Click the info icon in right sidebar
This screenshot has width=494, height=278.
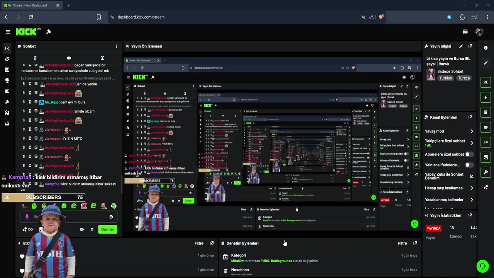click(x=486, y=48)
